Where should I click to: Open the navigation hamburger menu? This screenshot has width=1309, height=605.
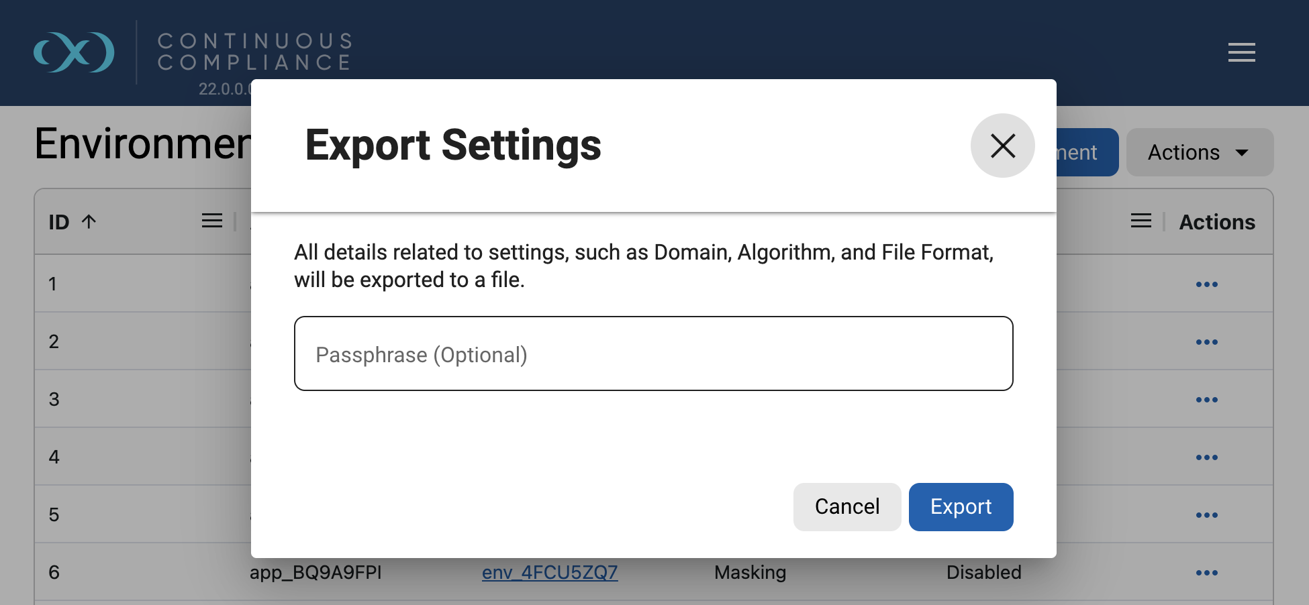click(x=1241, y=52)
